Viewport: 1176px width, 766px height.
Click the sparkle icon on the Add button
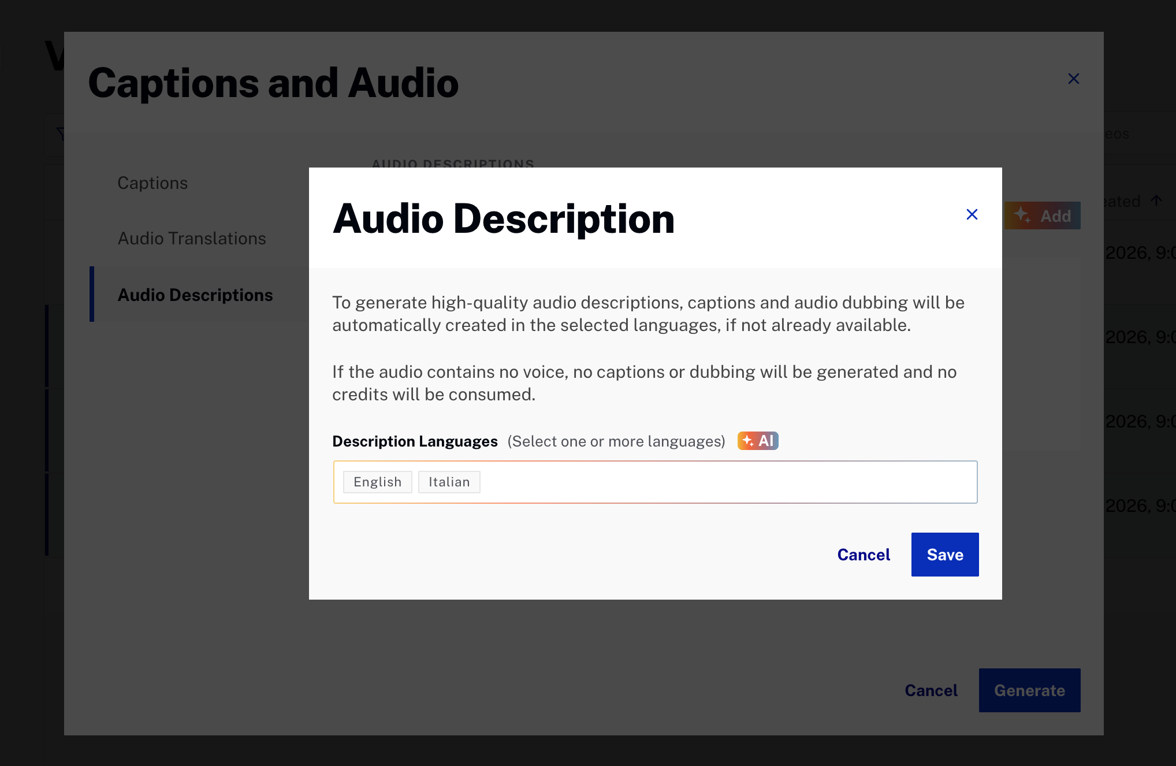coord(1023,215)
